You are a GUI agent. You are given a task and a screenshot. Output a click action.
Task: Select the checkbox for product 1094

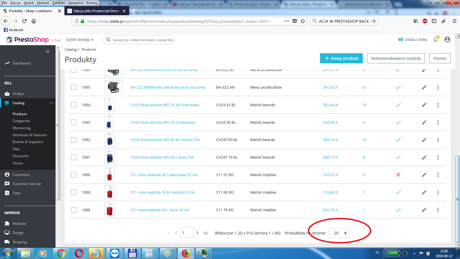coord(74,105)
